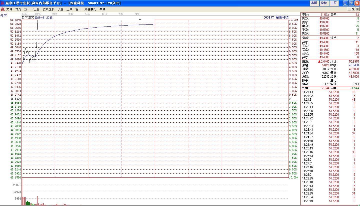Click the 委差 value 93

(357, 15)
